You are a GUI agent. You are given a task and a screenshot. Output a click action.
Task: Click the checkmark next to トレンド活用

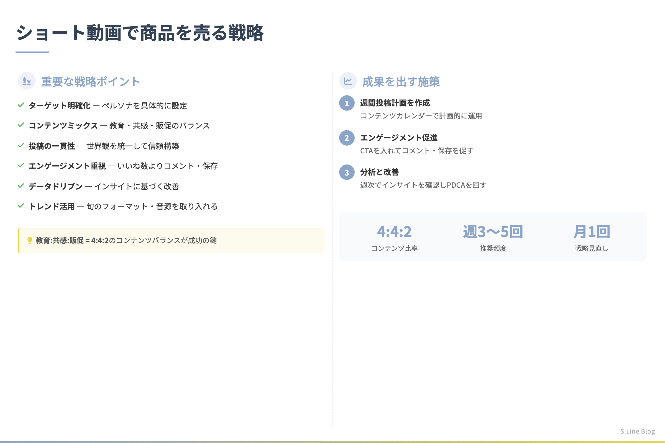[x=21, y=206]
